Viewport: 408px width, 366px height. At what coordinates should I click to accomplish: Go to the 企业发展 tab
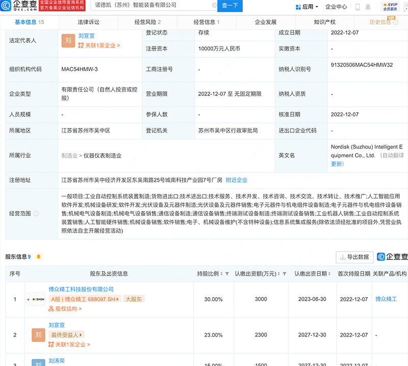266,22
